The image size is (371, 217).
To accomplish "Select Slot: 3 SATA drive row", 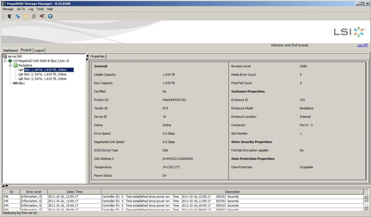I will coord(45,79).
